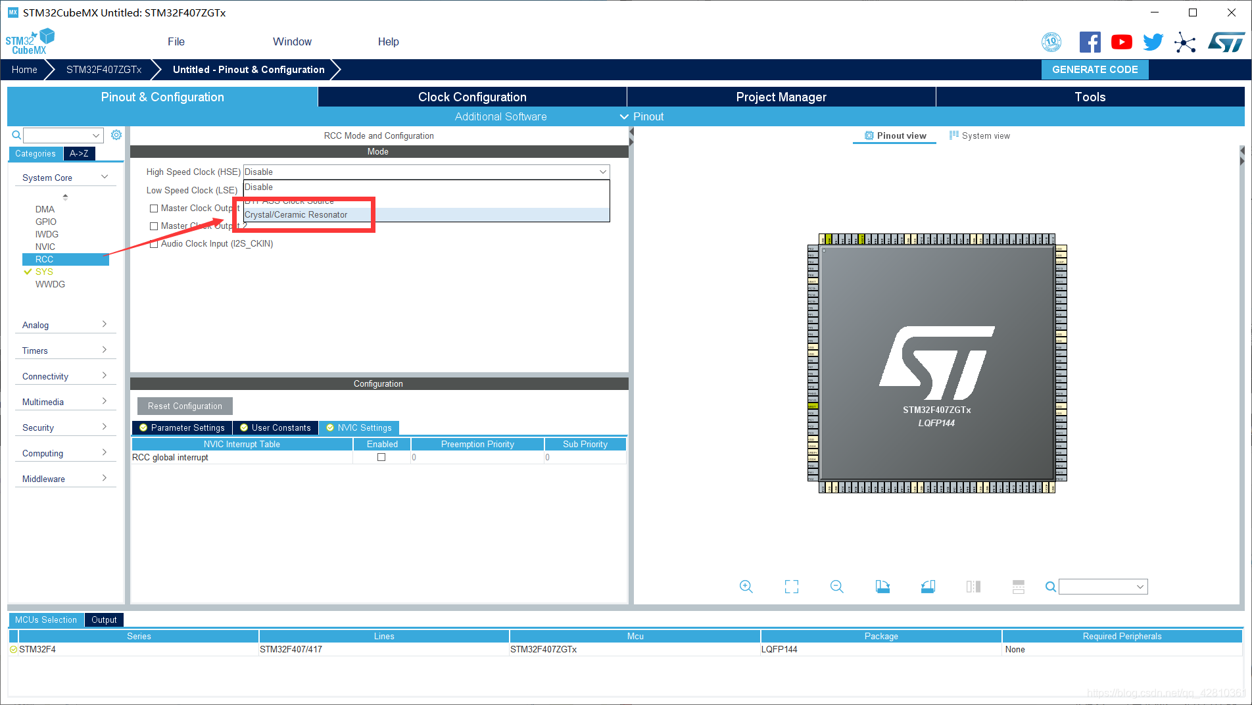Enable the RCC global interrupt checkbox
The width and height of the screenshot is (1252, 705).
tap(381, 457)
